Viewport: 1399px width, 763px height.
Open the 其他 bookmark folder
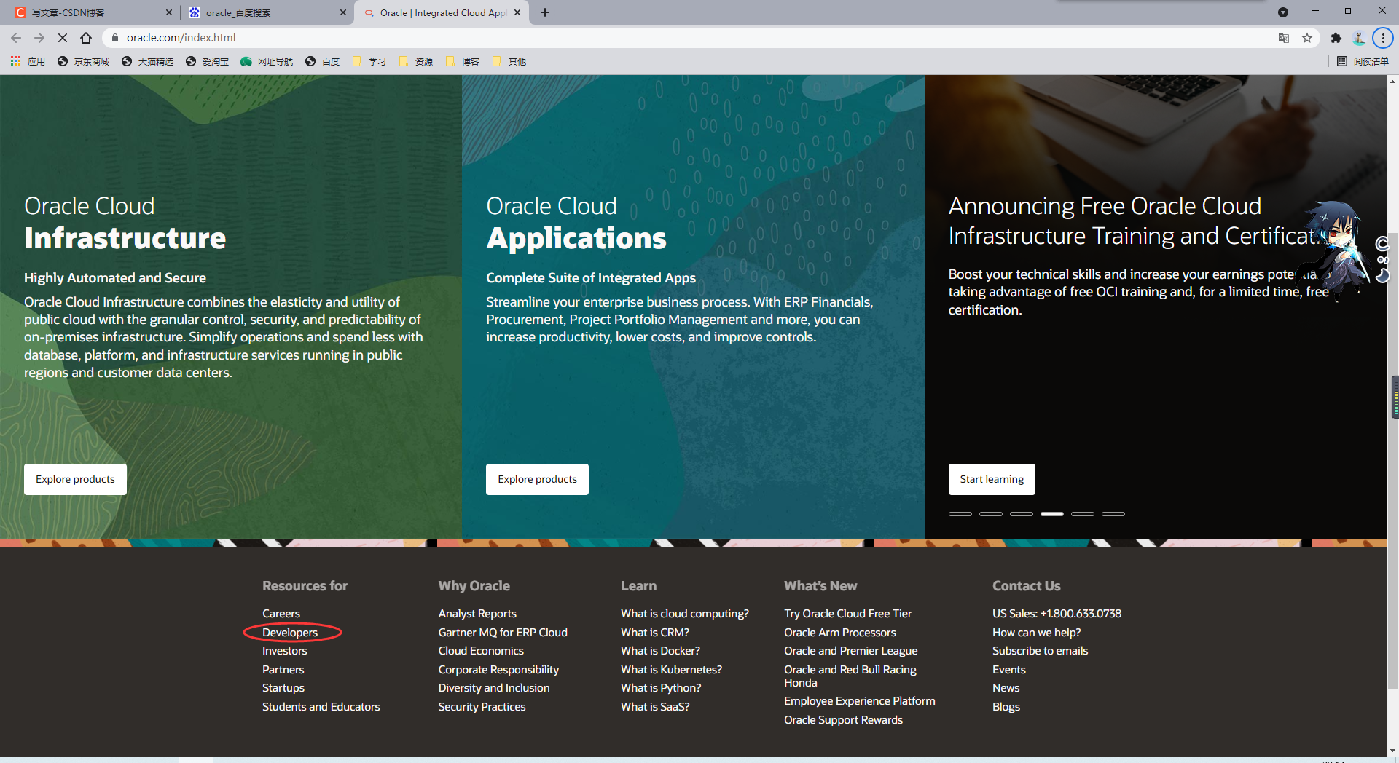pos(509,61)
